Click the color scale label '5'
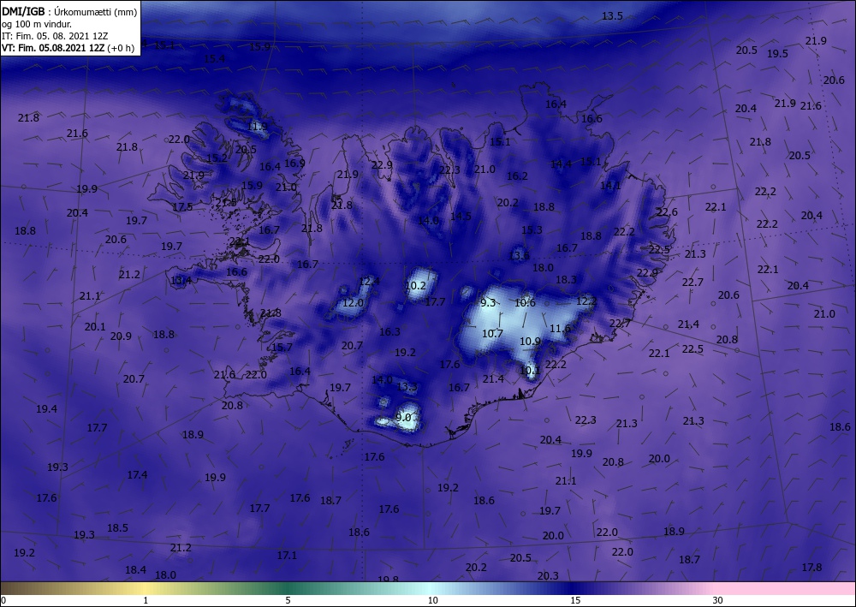The image size is (856, 607). tap(288, 600)
